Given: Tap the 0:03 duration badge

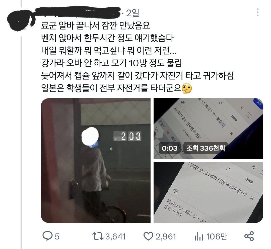Looking at the screenshot, I should click(170, 148).
